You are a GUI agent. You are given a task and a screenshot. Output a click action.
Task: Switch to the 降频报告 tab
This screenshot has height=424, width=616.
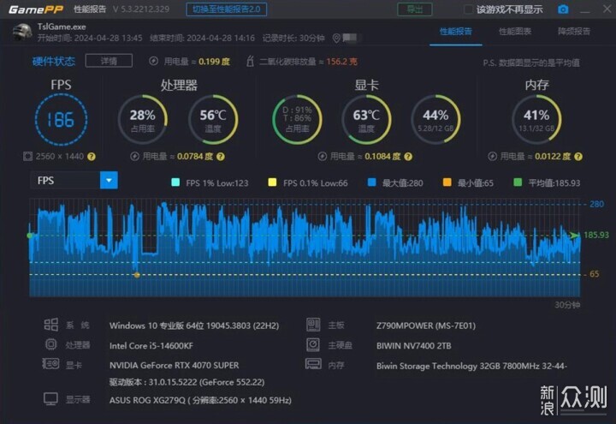pos(574,31)
